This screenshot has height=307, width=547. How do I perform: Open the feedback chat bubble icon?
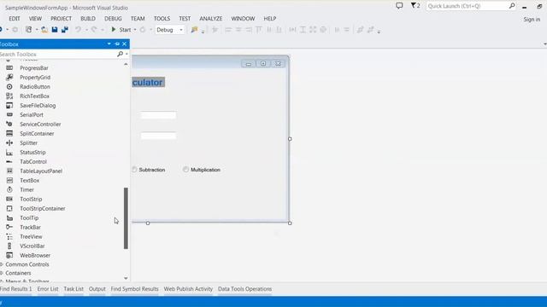[399, 6]
